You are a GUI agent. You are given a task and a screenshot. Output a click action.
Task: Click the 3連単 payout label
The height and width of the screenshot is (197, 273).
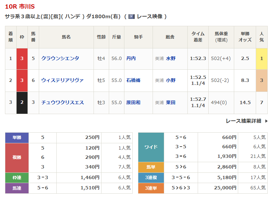pyautogui.click(x=151, y=188)
